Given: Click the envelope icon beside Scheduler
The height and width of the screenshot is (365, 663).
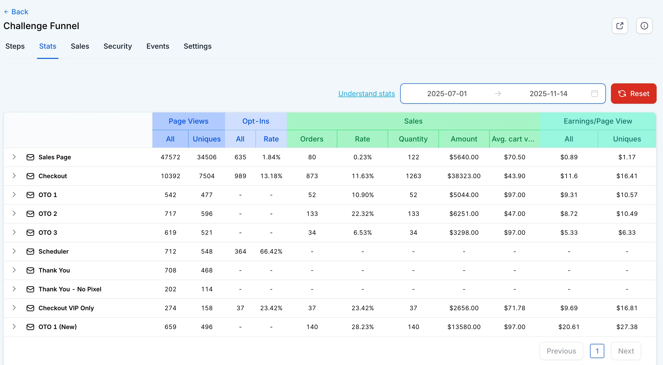Looking at the screenshot, I should pyautogui.click(x=30, y=251).
